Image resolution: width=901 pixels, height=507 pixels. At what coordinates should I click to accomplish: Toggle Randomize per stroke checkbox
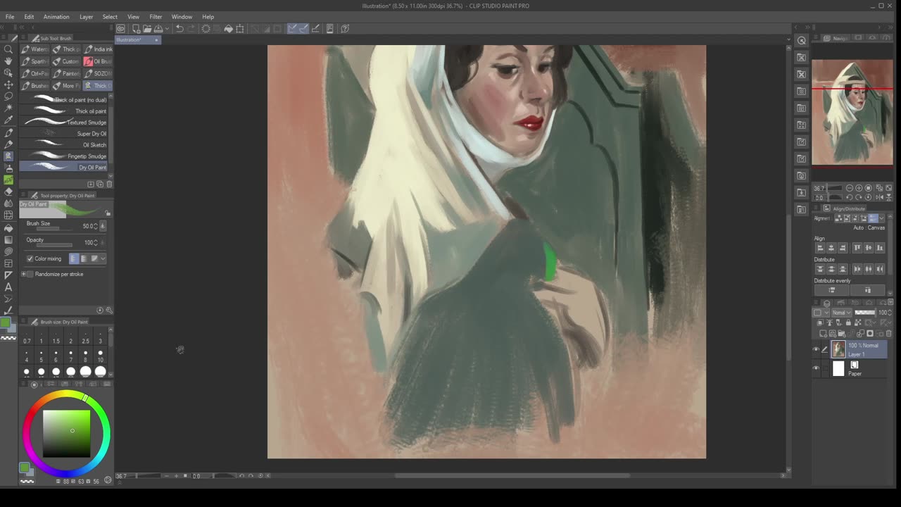click(x=30, y=274)
